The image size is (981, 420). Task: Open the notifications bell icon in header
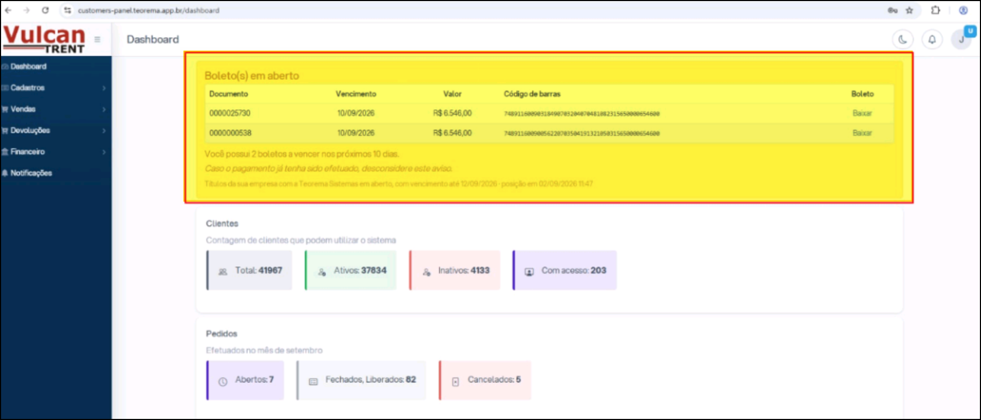tap(932, 39)
